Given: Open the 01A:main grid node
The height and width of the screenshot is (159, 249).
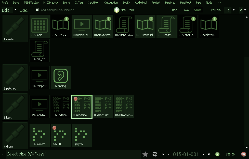Looking at the screenshot, I should pyautogui.click(x=40, y=26).
